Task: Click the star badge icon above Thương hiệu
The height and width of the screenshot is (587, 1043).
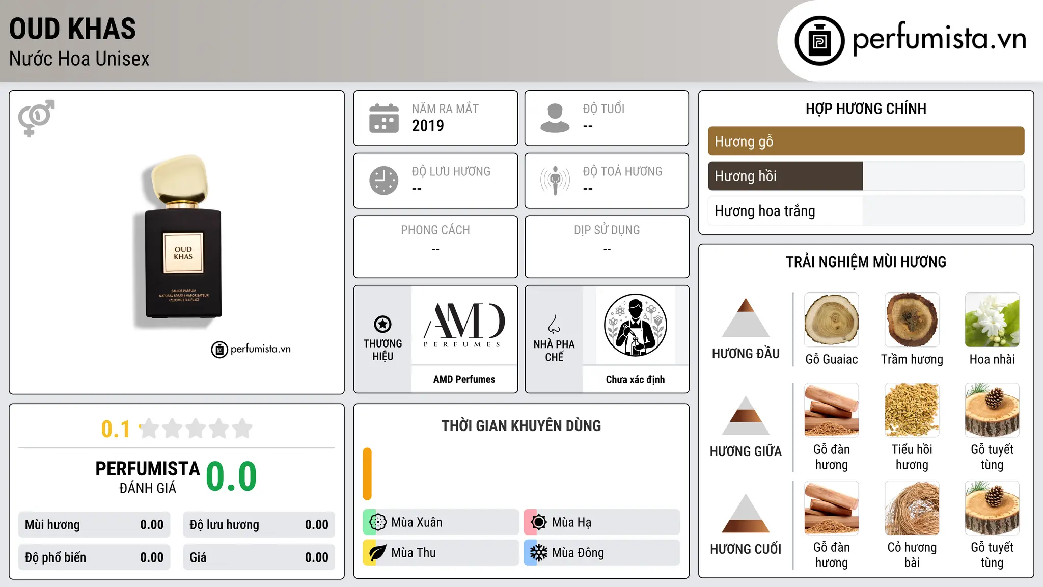Action: pos(382,324)
